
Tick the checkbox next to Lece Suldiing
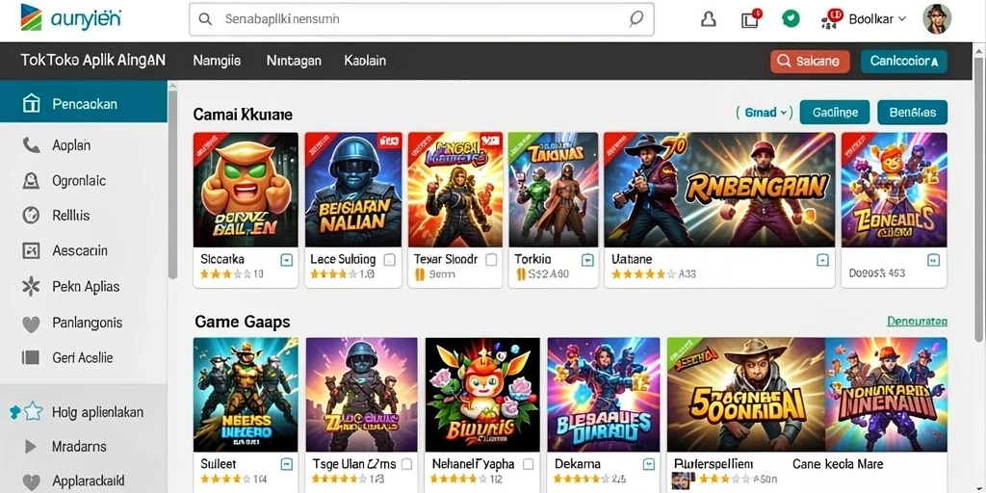pyautogui.click(x=389, y=259)
